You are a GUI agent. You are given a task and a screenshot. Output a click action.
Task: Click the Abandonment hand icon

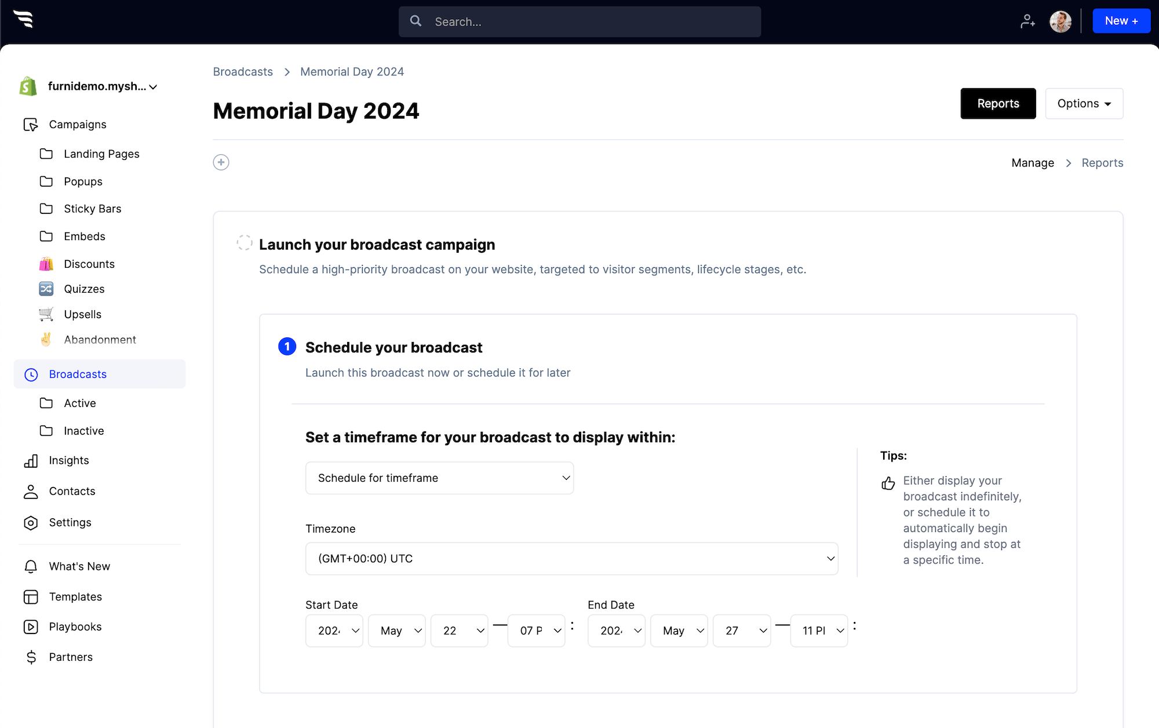[x=46, y=340]
